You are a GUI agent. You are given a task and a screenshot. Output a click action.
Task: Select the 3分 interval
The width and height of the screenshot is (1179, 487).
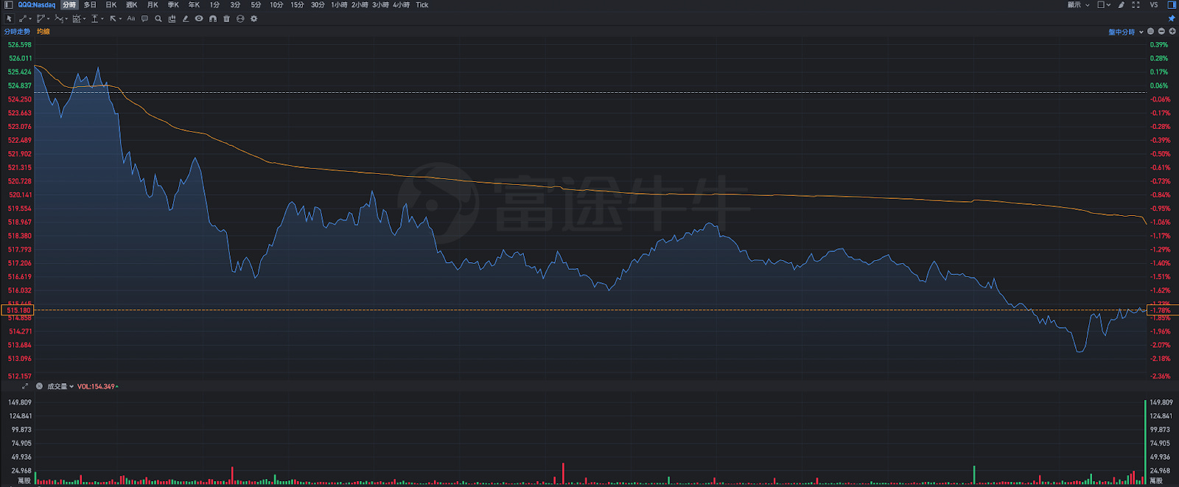pos(235,4)
